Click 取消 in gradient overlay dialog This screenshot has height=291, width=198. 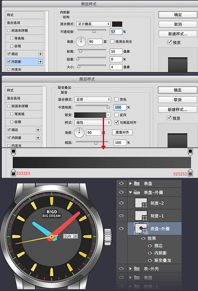(x=177, y=100)
